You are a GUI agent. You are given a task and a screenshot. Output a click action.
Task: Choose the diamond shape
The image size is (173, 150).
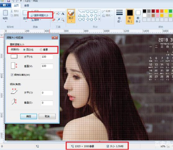click(92, 16)
